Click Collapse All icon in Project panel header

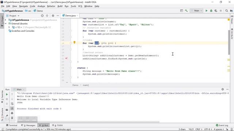pos(47,16)
